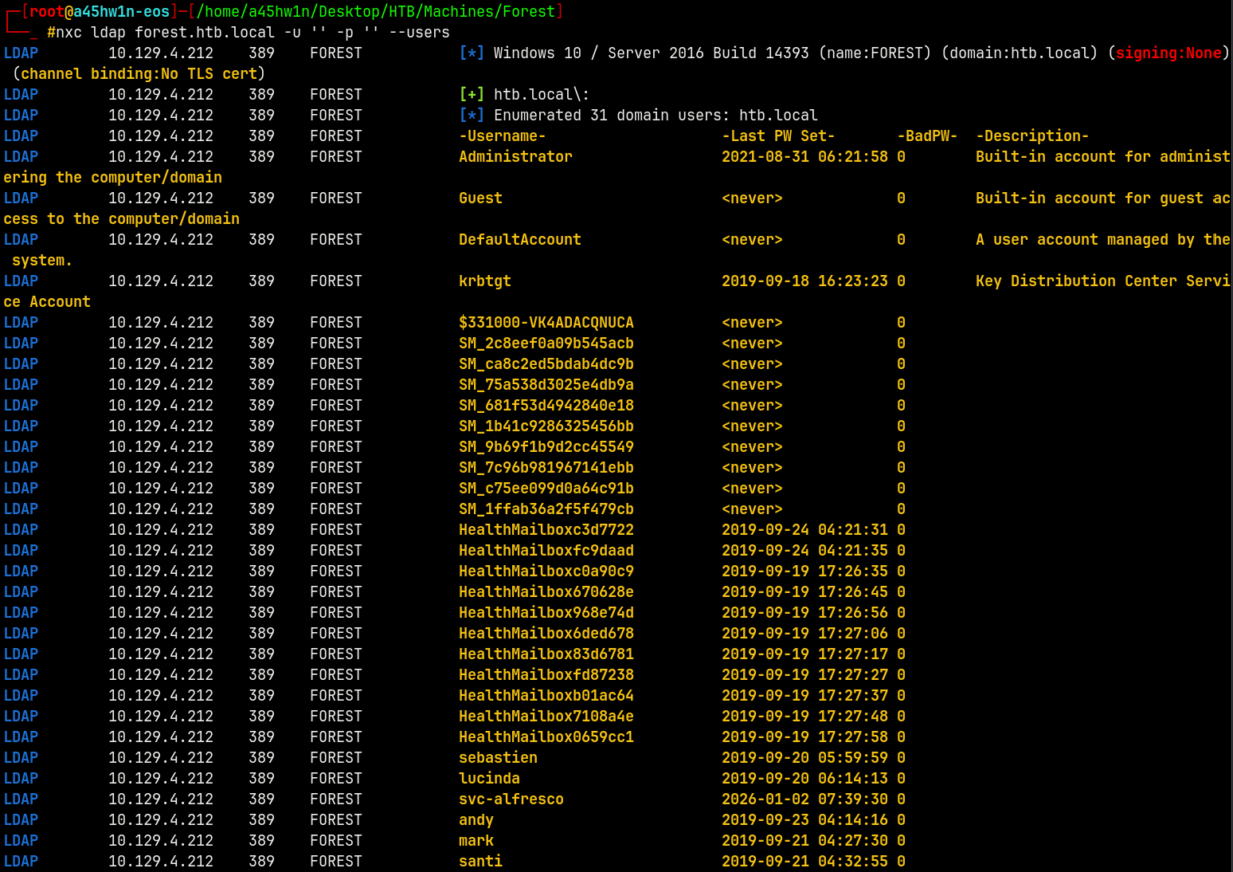Click the sebastien username row
This screenshot has height=872, width=1233.
[498, 757]
